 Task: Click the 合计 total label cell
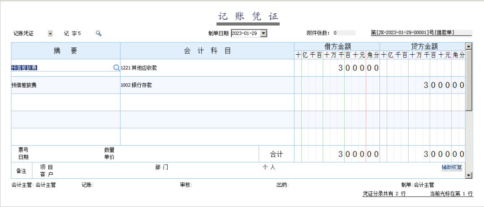277,154
